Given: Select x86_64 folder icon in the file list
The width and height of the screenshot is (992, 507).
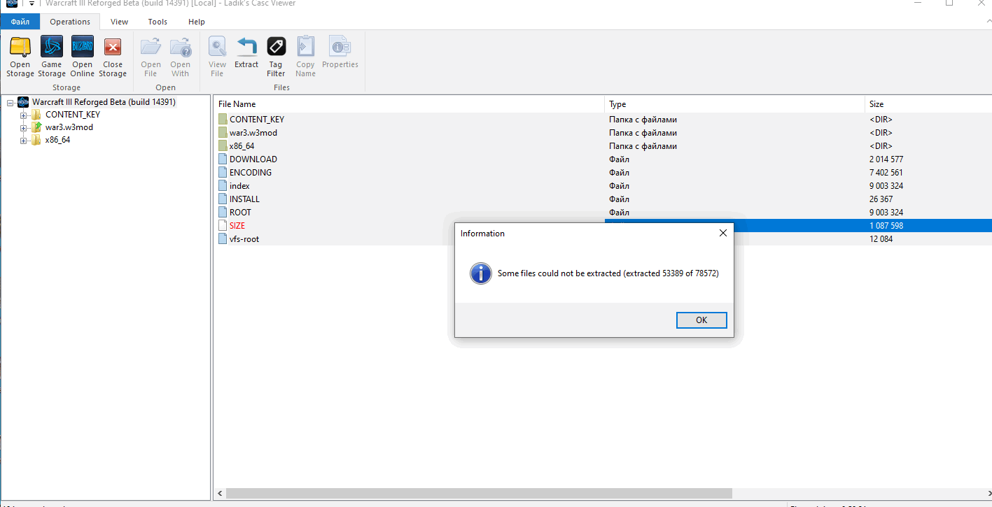Looking at the screenshot, I should pyautogui.click(x=223, y=145).
